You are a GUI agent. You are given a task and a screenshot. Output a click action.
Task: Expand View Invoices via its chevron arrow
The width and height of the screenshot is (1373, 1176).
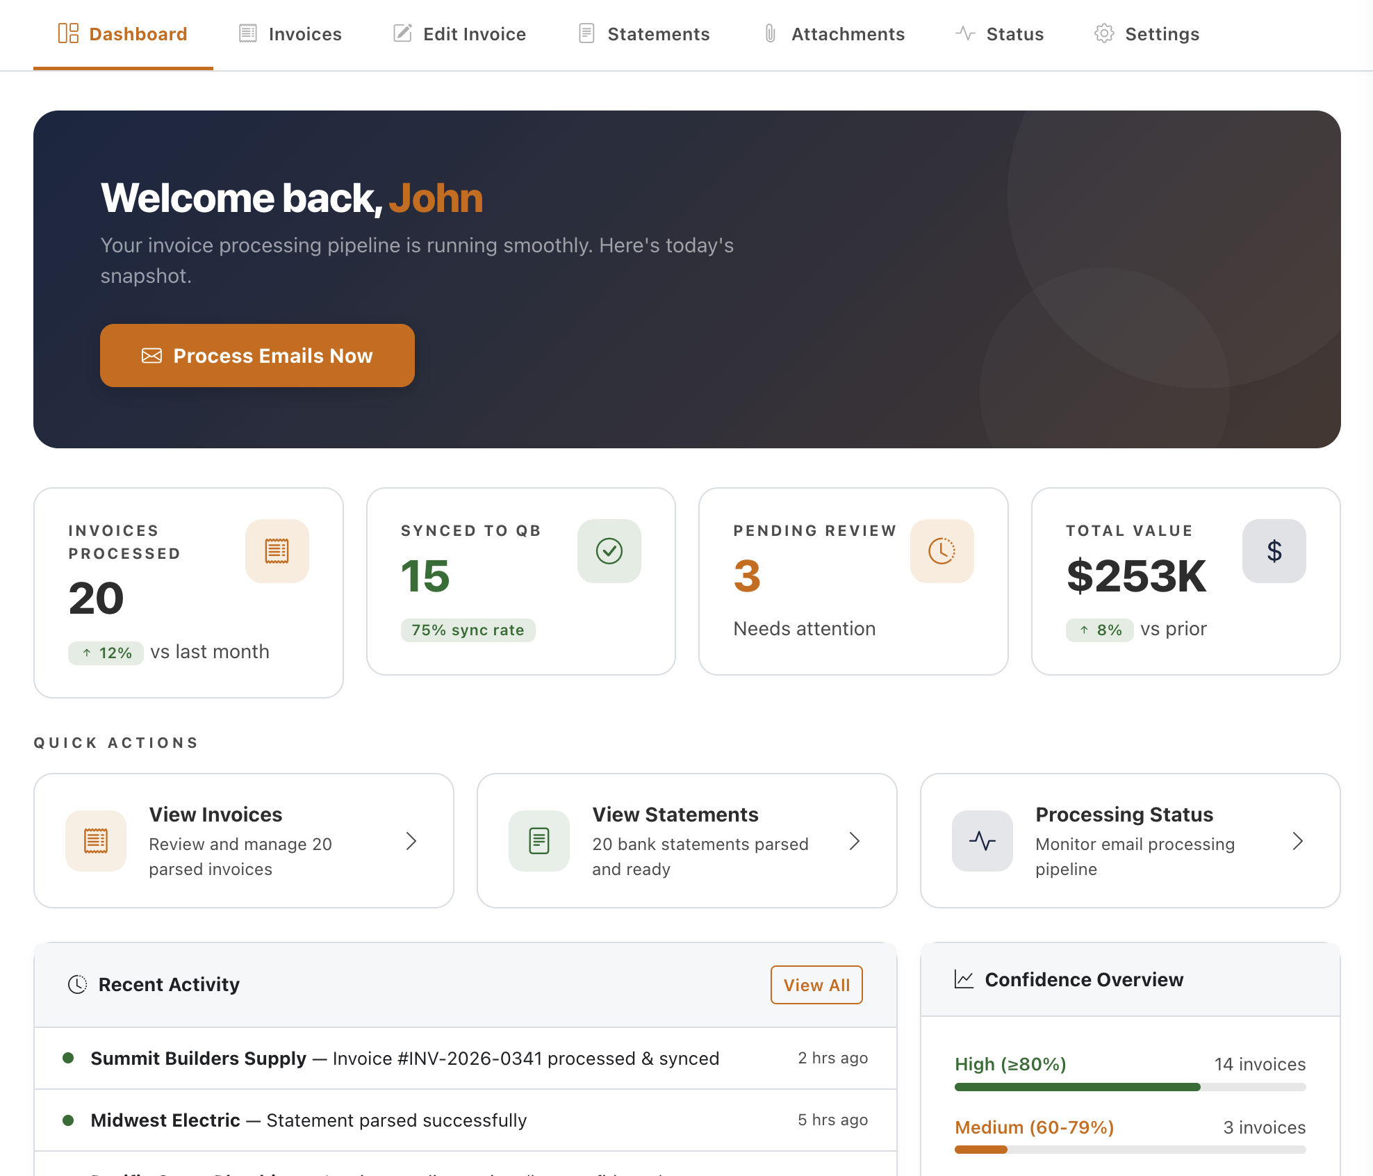(x=411, y=841)
